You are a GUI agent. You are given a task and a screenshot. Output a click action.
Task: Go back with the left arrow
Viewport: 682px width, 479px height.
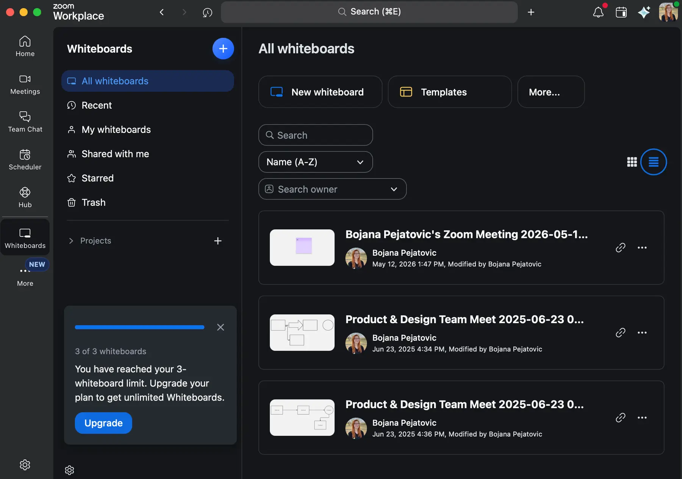point(162,12)
